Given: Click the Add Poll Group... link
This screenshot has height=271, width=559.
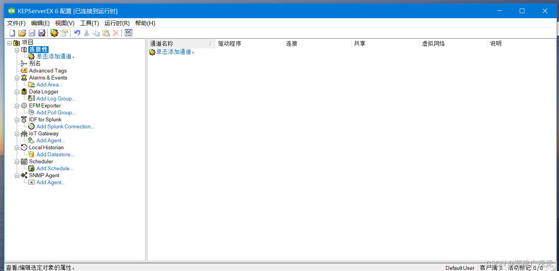Looking at the screenshot, I should [x=56, y=112].
